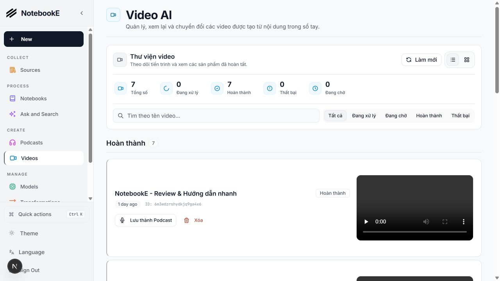Filter videos by Đang chờ

coord(396,116)
